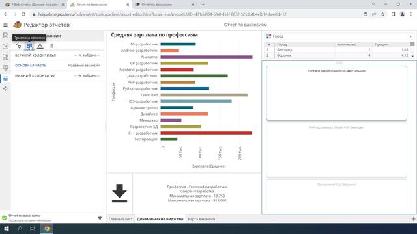
Task: Click the Основная часть label
Action: [x=31, y=65]
